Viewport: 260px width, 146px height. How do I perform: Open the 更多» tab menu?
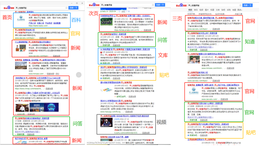pyautogui.click(x=240, y=10)
